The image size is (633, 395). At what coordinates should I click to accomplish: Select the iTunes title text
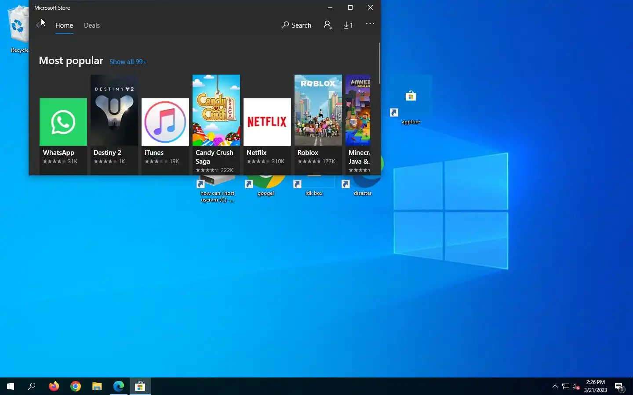pyautogui.click(x=154, y=153)
